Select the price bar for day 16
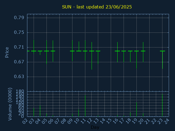This screenshot has height=131, width=175. coord(117,52)
